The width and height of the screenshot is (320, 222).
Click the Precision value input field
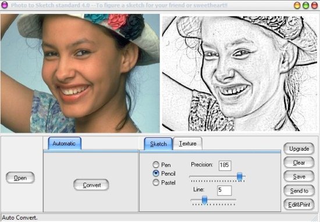[225, 165]
